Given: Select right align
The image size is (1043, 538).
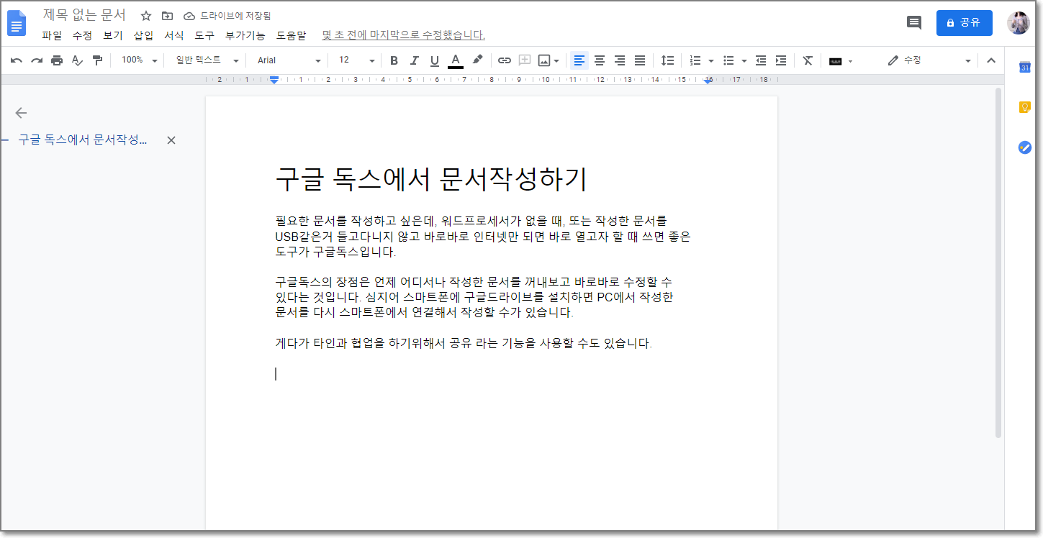Looking at the screenshot, I should pyautogui.click(x=619, y=60).
